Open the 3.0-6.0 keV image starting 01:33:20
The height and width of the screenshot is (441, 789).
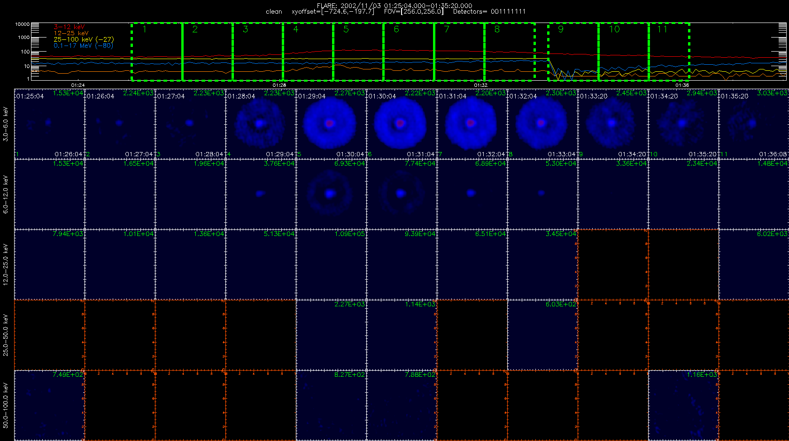tap(613, 123)
